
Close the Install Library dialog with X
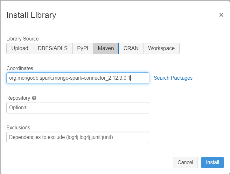pos(221,15)
